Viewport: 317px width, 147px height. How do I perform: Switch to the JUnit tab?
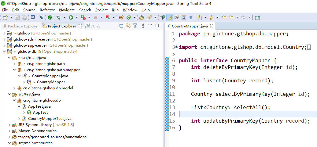click(93, 26)
